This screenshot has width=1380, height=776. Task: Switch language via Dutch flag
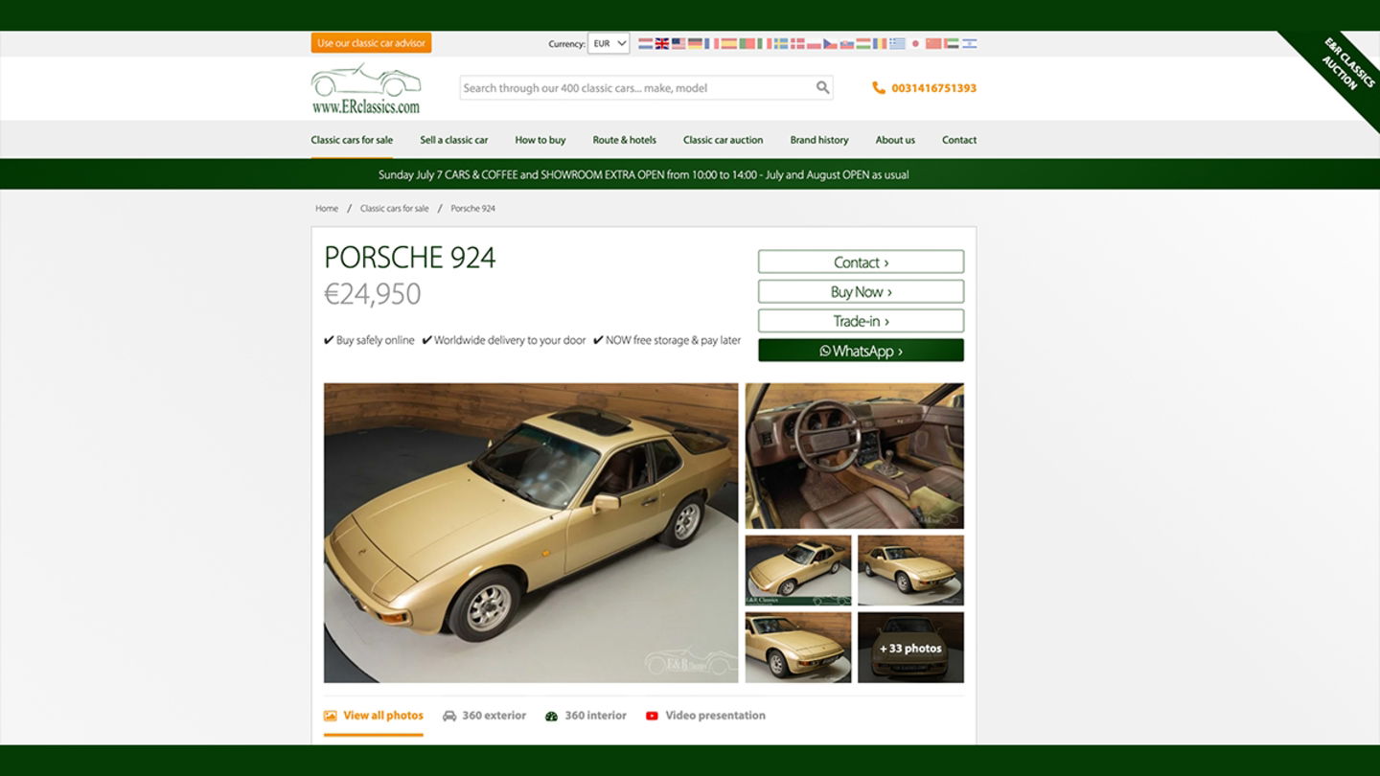[646, 43]
